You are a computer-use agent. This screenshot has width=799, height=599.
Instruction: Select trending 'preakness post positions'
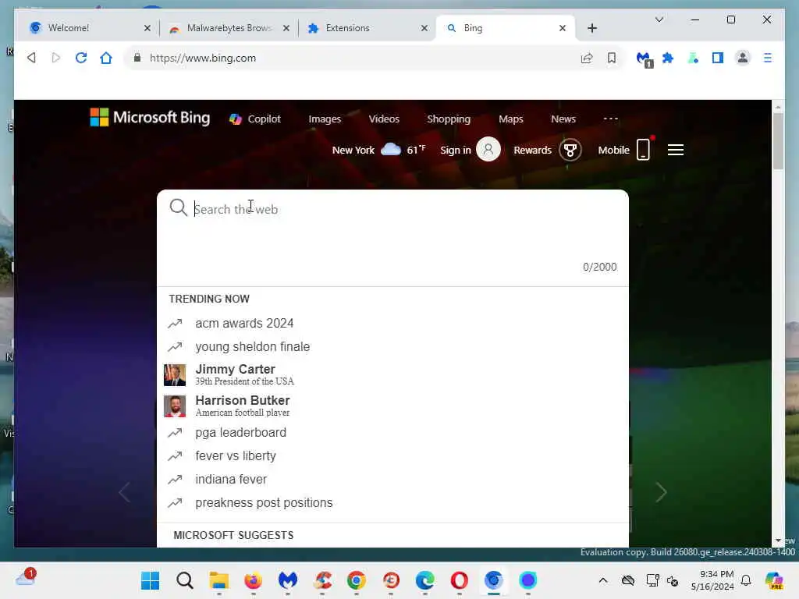pyautogui.click(x=392, y=503)
